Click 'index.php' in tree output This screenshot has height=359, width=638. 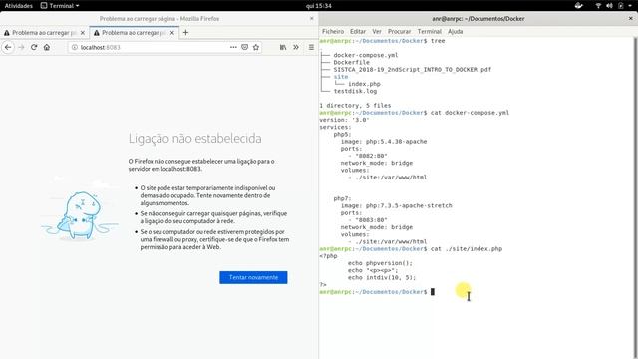364,84
